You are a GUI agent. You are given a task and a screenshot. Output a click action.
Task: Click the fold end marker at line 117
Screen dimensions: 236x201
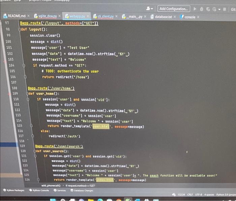(x=32, y=136)
